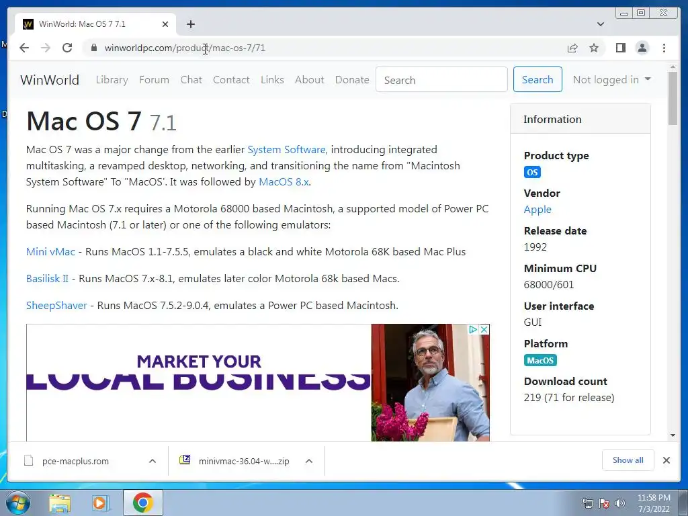This screenshot has height=516, width=688.
Task: Click the 219 (71 for release) download count
Action: tap(569, 398)
